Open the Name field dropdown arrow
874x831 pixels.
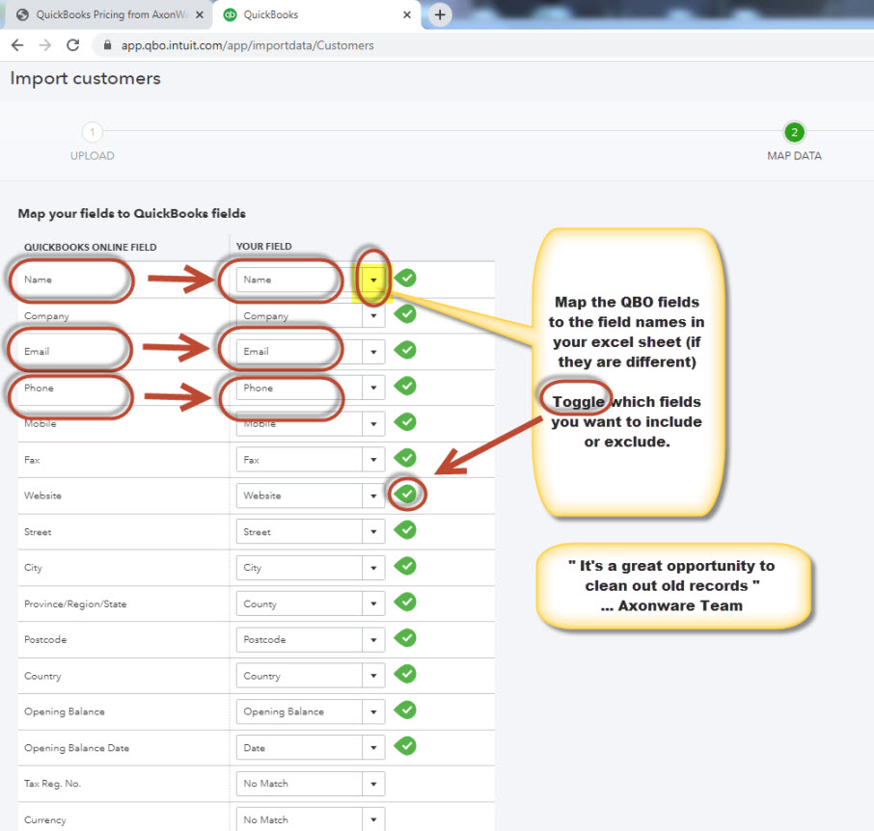coord(373,280)
